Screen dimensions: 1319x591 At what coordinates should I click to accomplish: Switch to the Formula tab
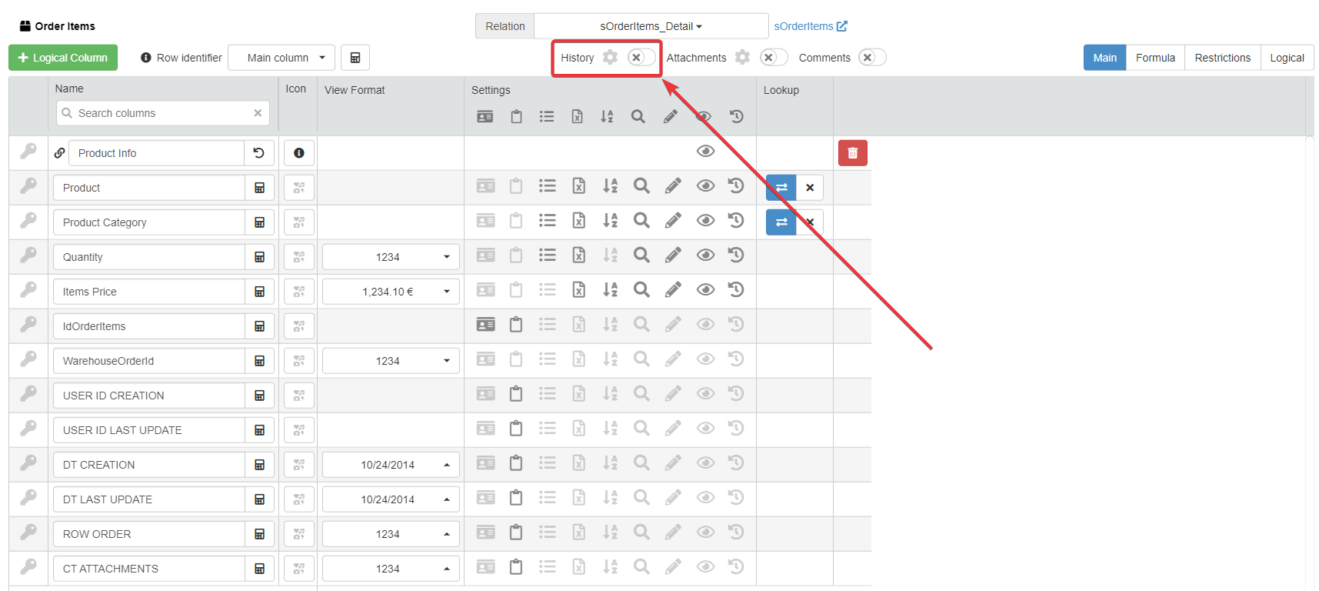[x=1155, y=58]
